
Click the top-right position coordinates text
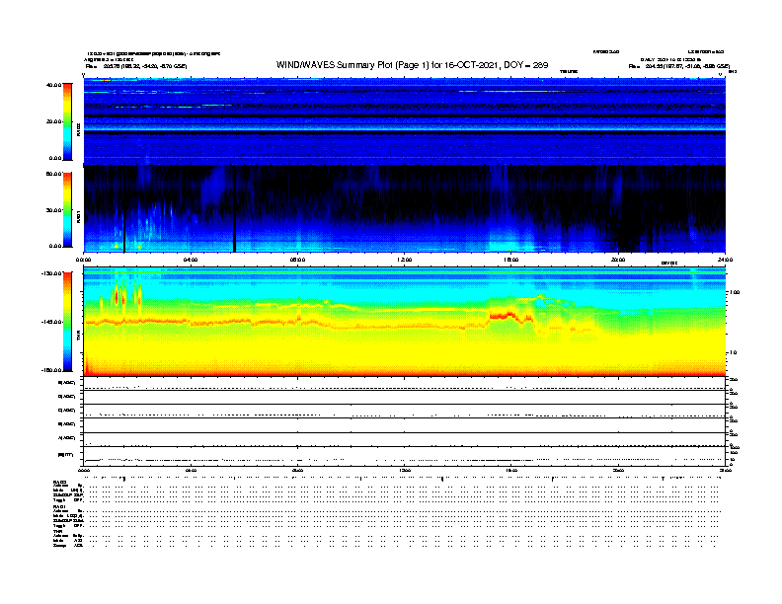[x=678, y=66]
